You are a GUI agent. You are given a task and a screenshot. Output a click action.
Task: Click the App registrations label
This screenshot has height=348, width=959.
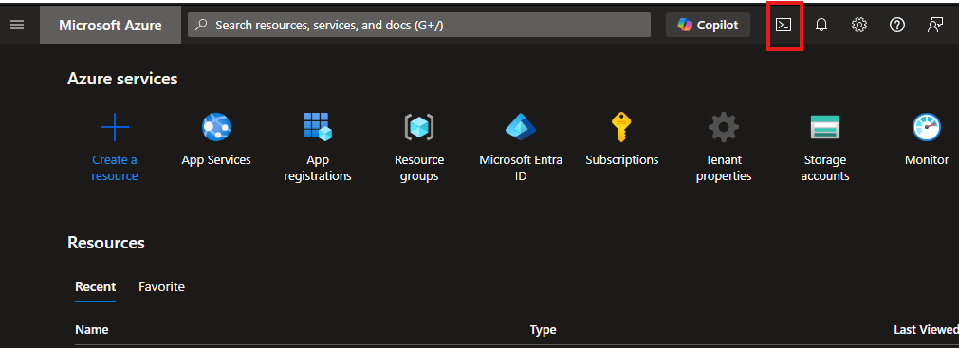click(x=318, y=168)
